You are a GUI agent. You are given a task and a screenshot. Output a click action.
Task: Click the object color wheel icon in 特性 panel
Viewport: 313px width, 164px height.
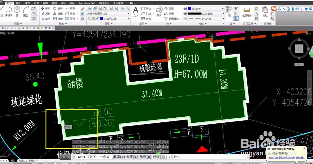185,8
